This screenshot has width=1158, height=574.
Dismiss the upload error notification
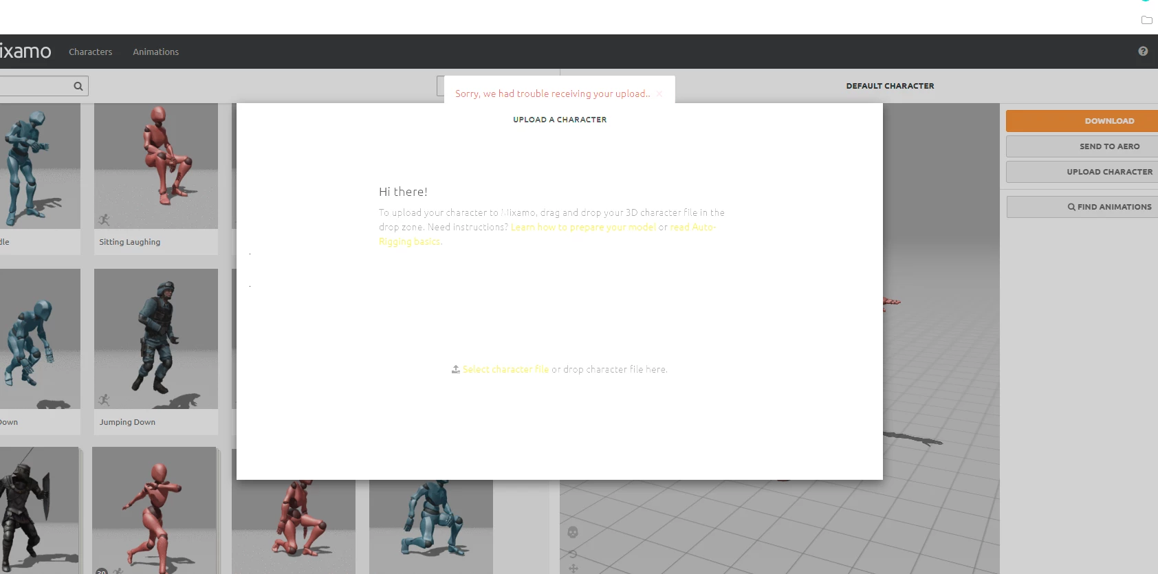[x=659, y=94]
